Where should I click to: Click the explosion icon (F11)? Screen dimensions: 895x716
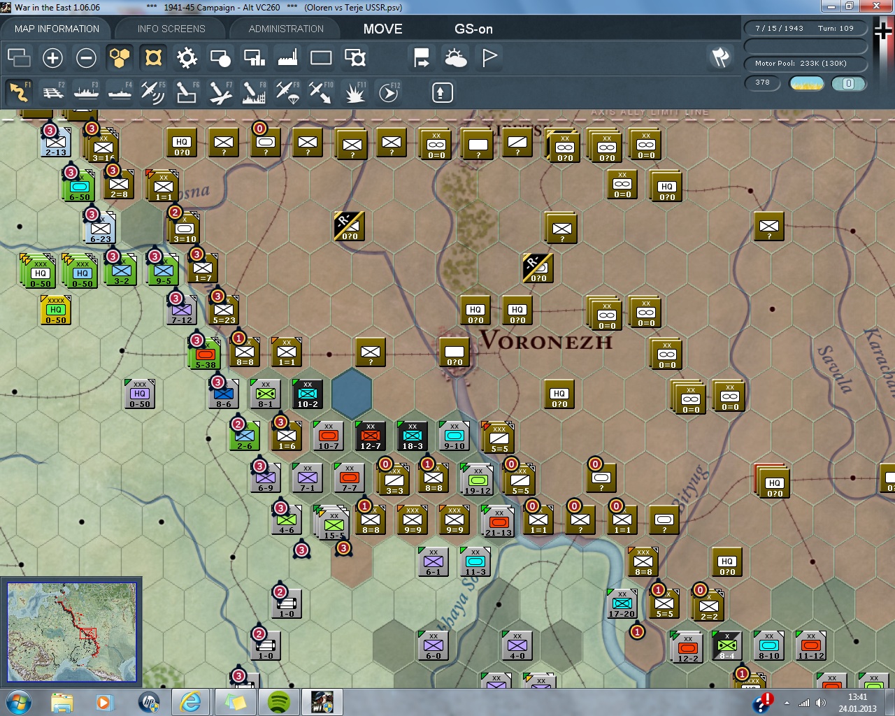click(355, 92)
